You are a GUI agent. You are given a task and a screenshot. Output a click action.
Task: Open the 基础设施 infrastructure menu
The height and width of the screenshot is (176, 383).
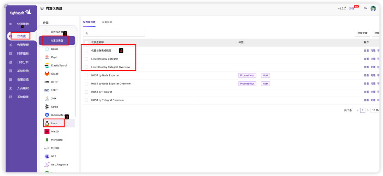(x=23, y=71)
